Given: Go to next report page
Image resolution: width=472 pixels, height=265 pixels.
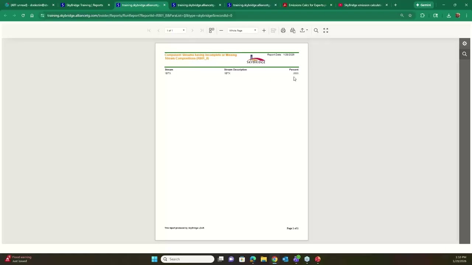Looking at the screenshot, I should click(192, 31).
